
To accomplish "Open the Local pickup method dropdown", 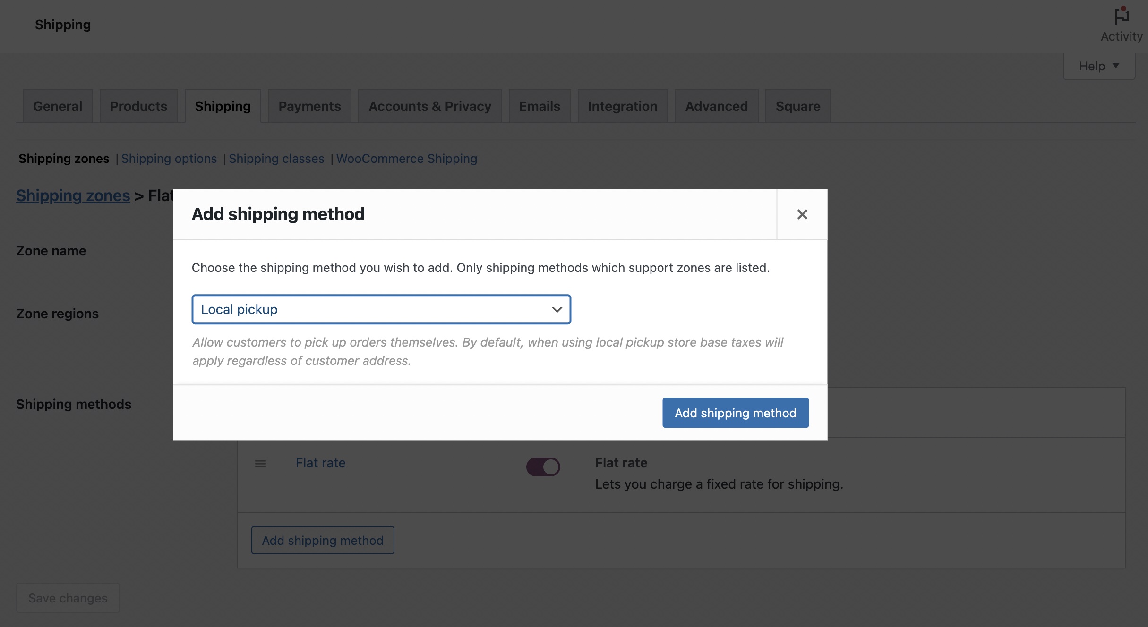I will pyautogui.click(x=381, y=310).
